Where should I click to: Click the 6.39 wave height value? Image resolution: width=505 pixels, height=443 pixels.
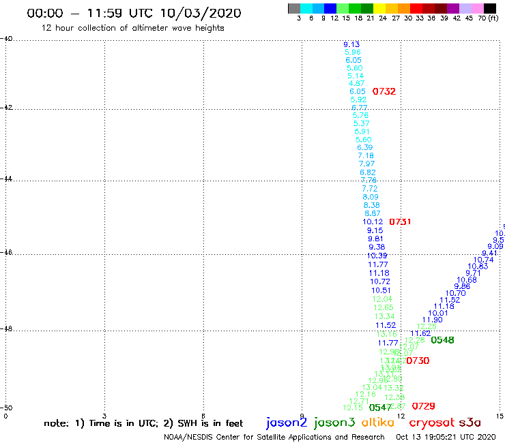coord(365,147)
